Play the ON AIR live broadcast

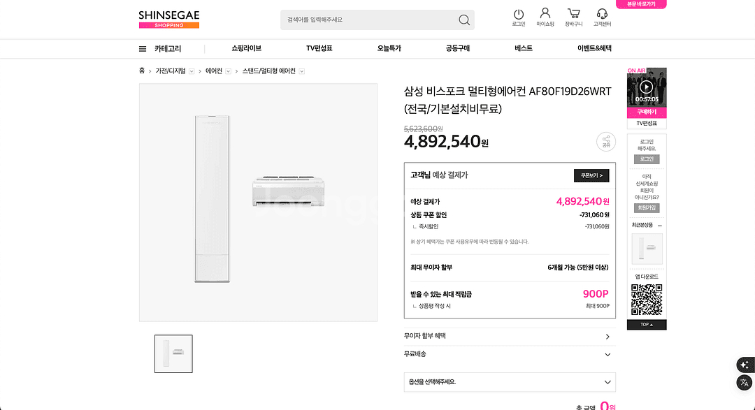[x=647, y=87]
